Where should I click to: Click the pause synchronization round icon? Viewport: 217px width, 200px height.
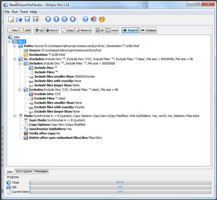pyautogui.click(x=64, y=19)
